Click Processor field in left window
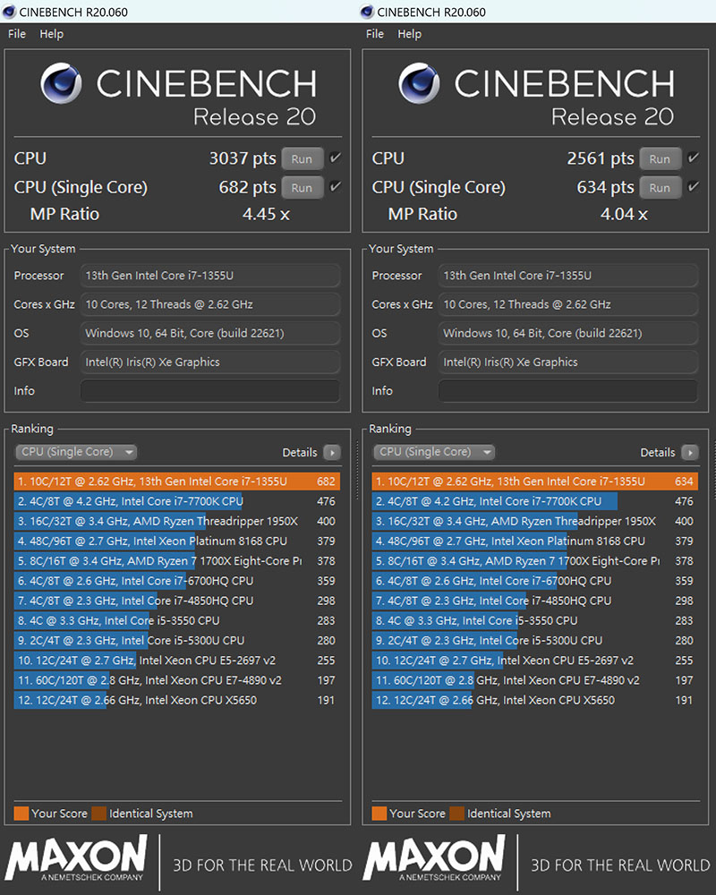This screenshot has height=895, width=716. pos(210,276)
